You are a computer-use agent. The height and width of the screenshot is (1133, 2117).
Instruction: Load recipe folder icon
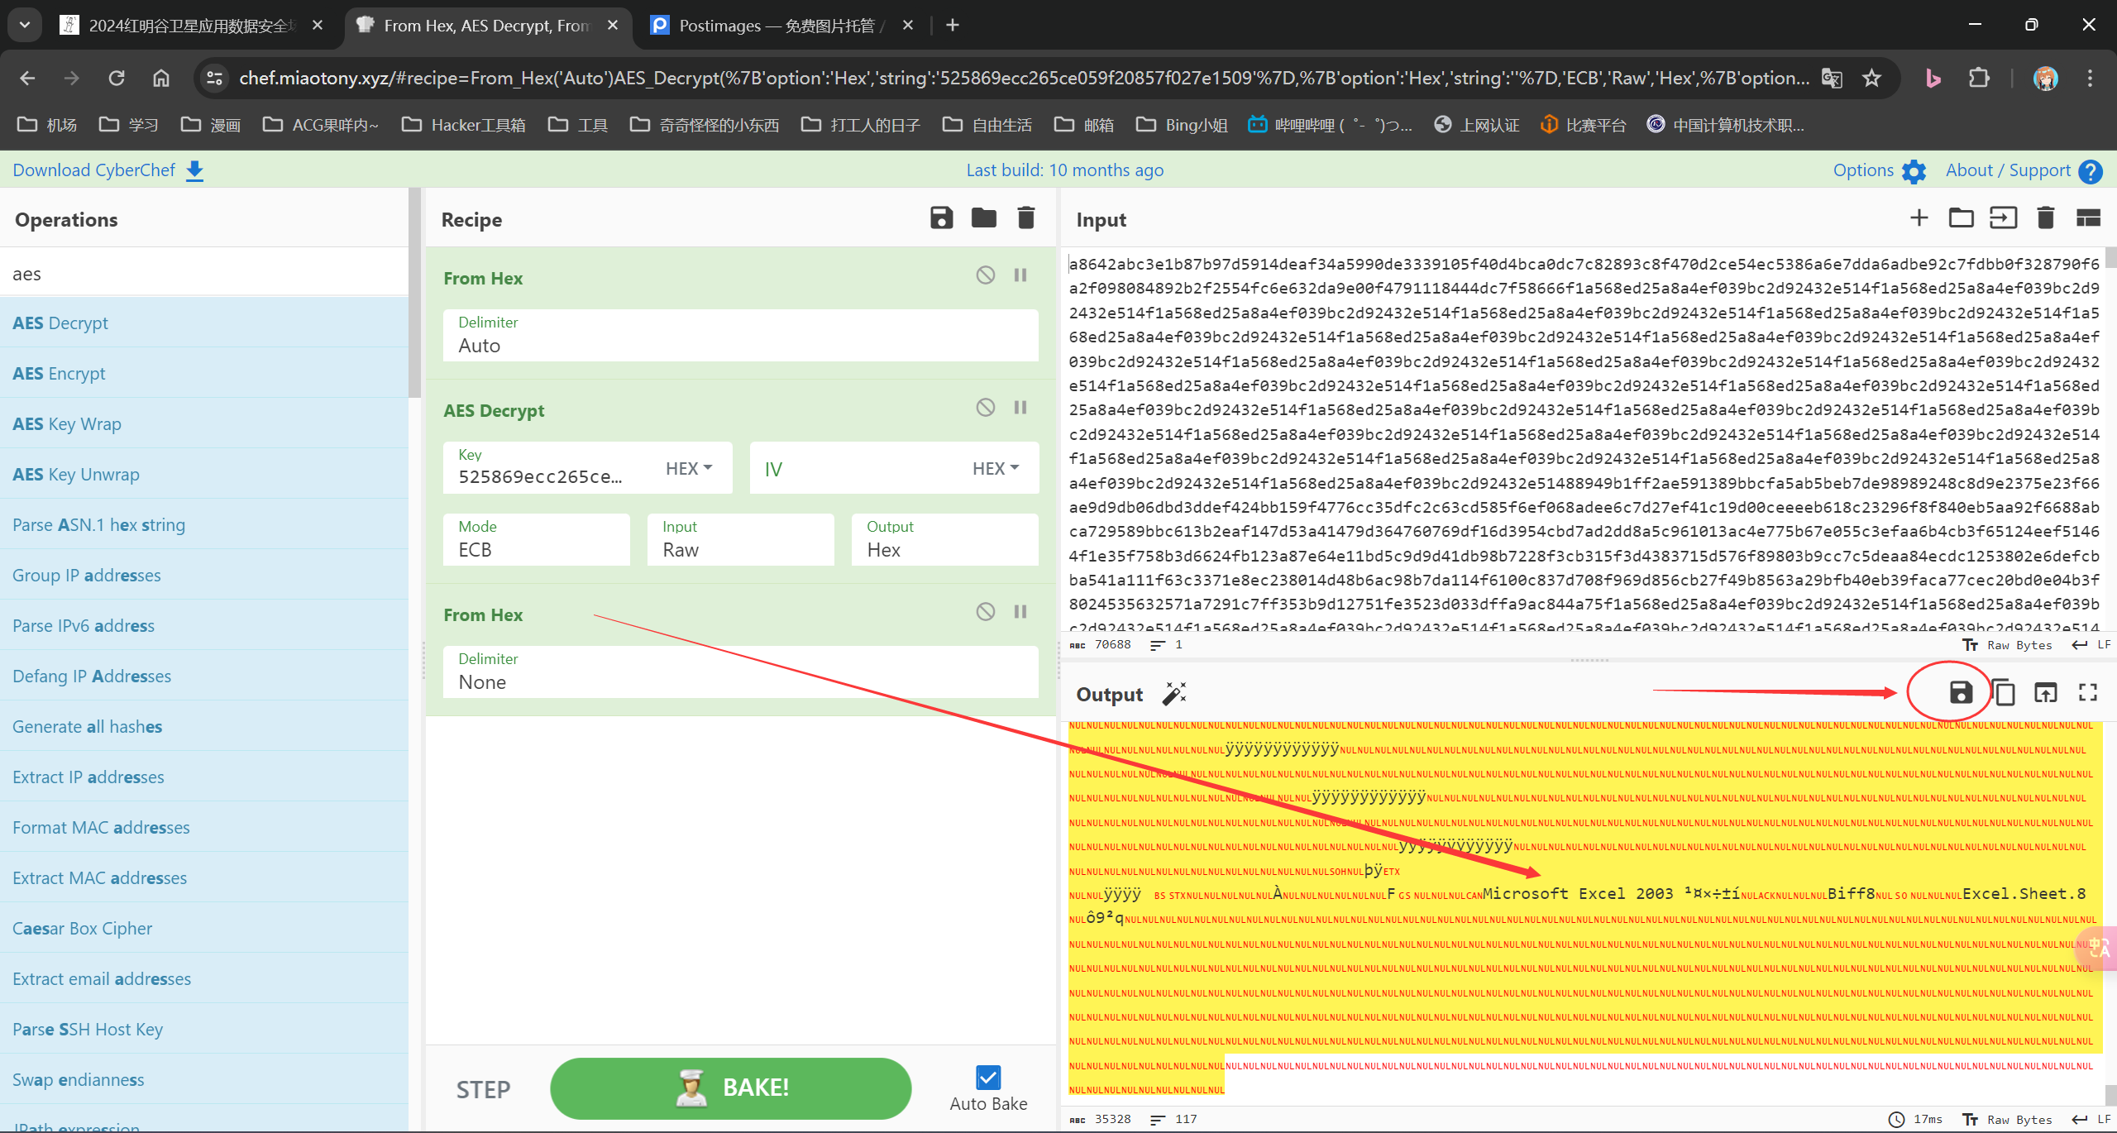[983, 218]
